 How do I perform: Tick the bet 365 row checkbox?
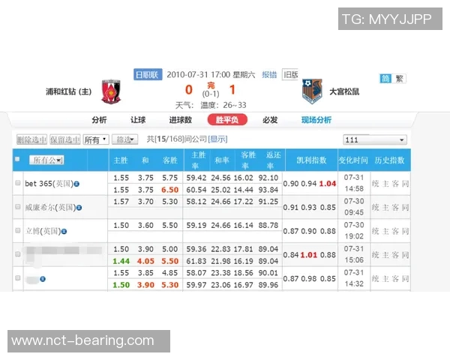[18, 184]
